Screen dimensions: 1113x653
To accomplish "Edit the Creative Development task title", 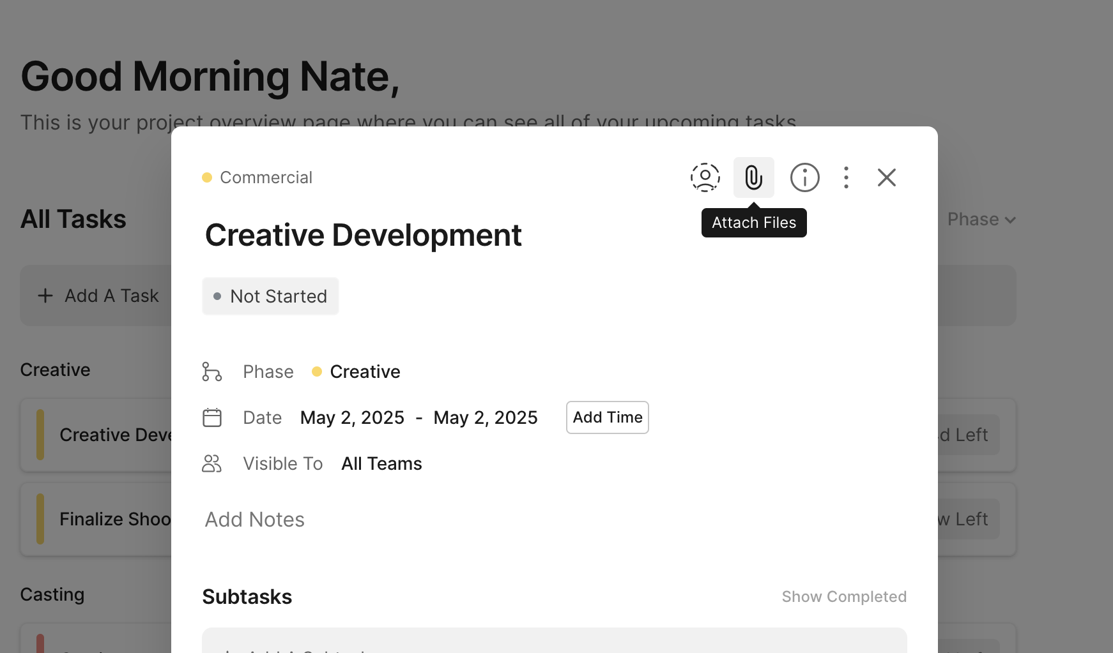I will pos(363,235).
